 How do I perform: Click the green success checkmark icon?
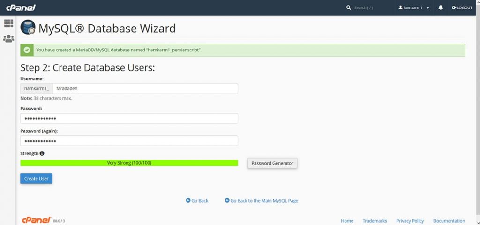[27, 50]
